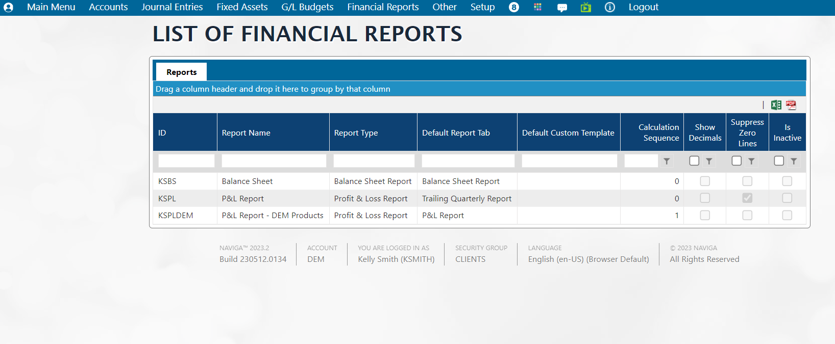The height and width of the screenshot is (344, 835).
Task: Open the chat speech bubble icon
Action: [562, 8]
